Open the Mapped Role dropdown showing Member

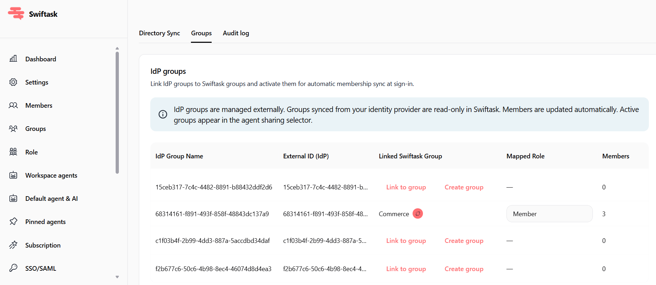549,214
